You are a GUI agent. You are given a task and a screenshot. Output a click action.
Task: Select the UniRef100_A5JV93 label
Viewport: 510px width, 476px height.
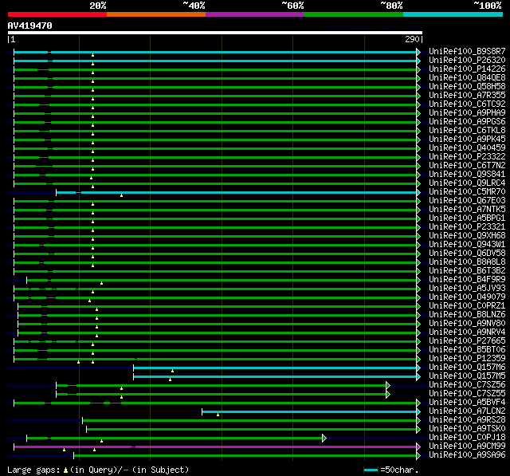pyautogui.click(x=467, y=289)
